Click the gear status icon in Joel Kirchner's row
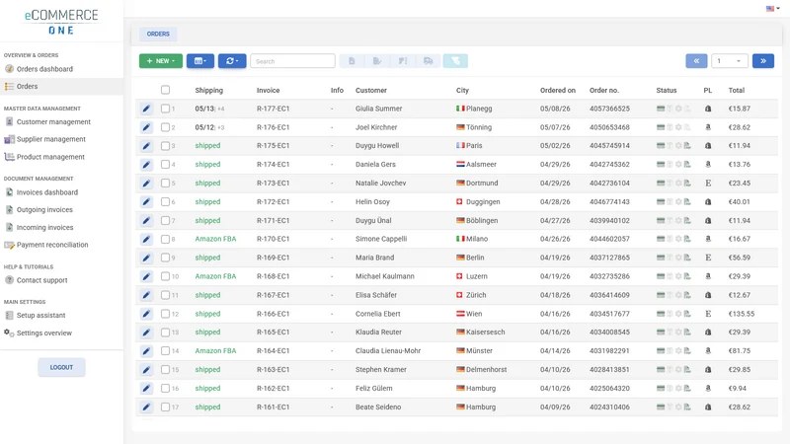Image resolution: width=790 pixels, height=444 pixels. point(678,127)
